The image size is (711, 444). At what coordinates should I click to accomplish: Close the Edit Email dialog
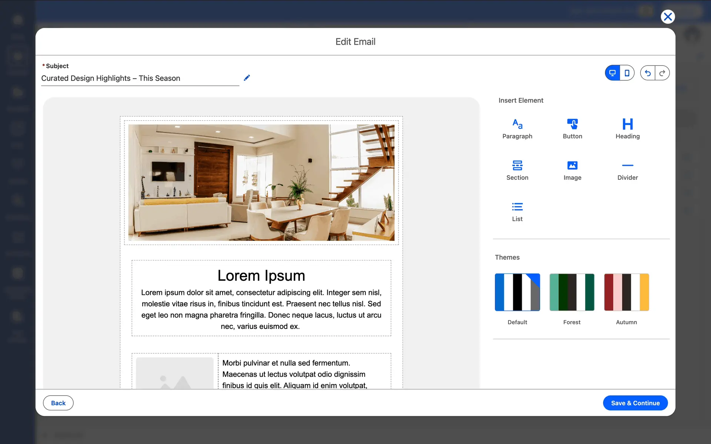[668, 17]
